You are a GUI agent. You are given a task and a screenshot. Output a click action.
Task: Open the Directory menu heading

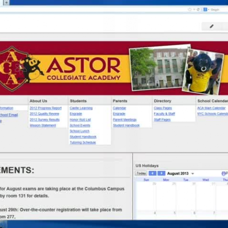coord(162,101)
